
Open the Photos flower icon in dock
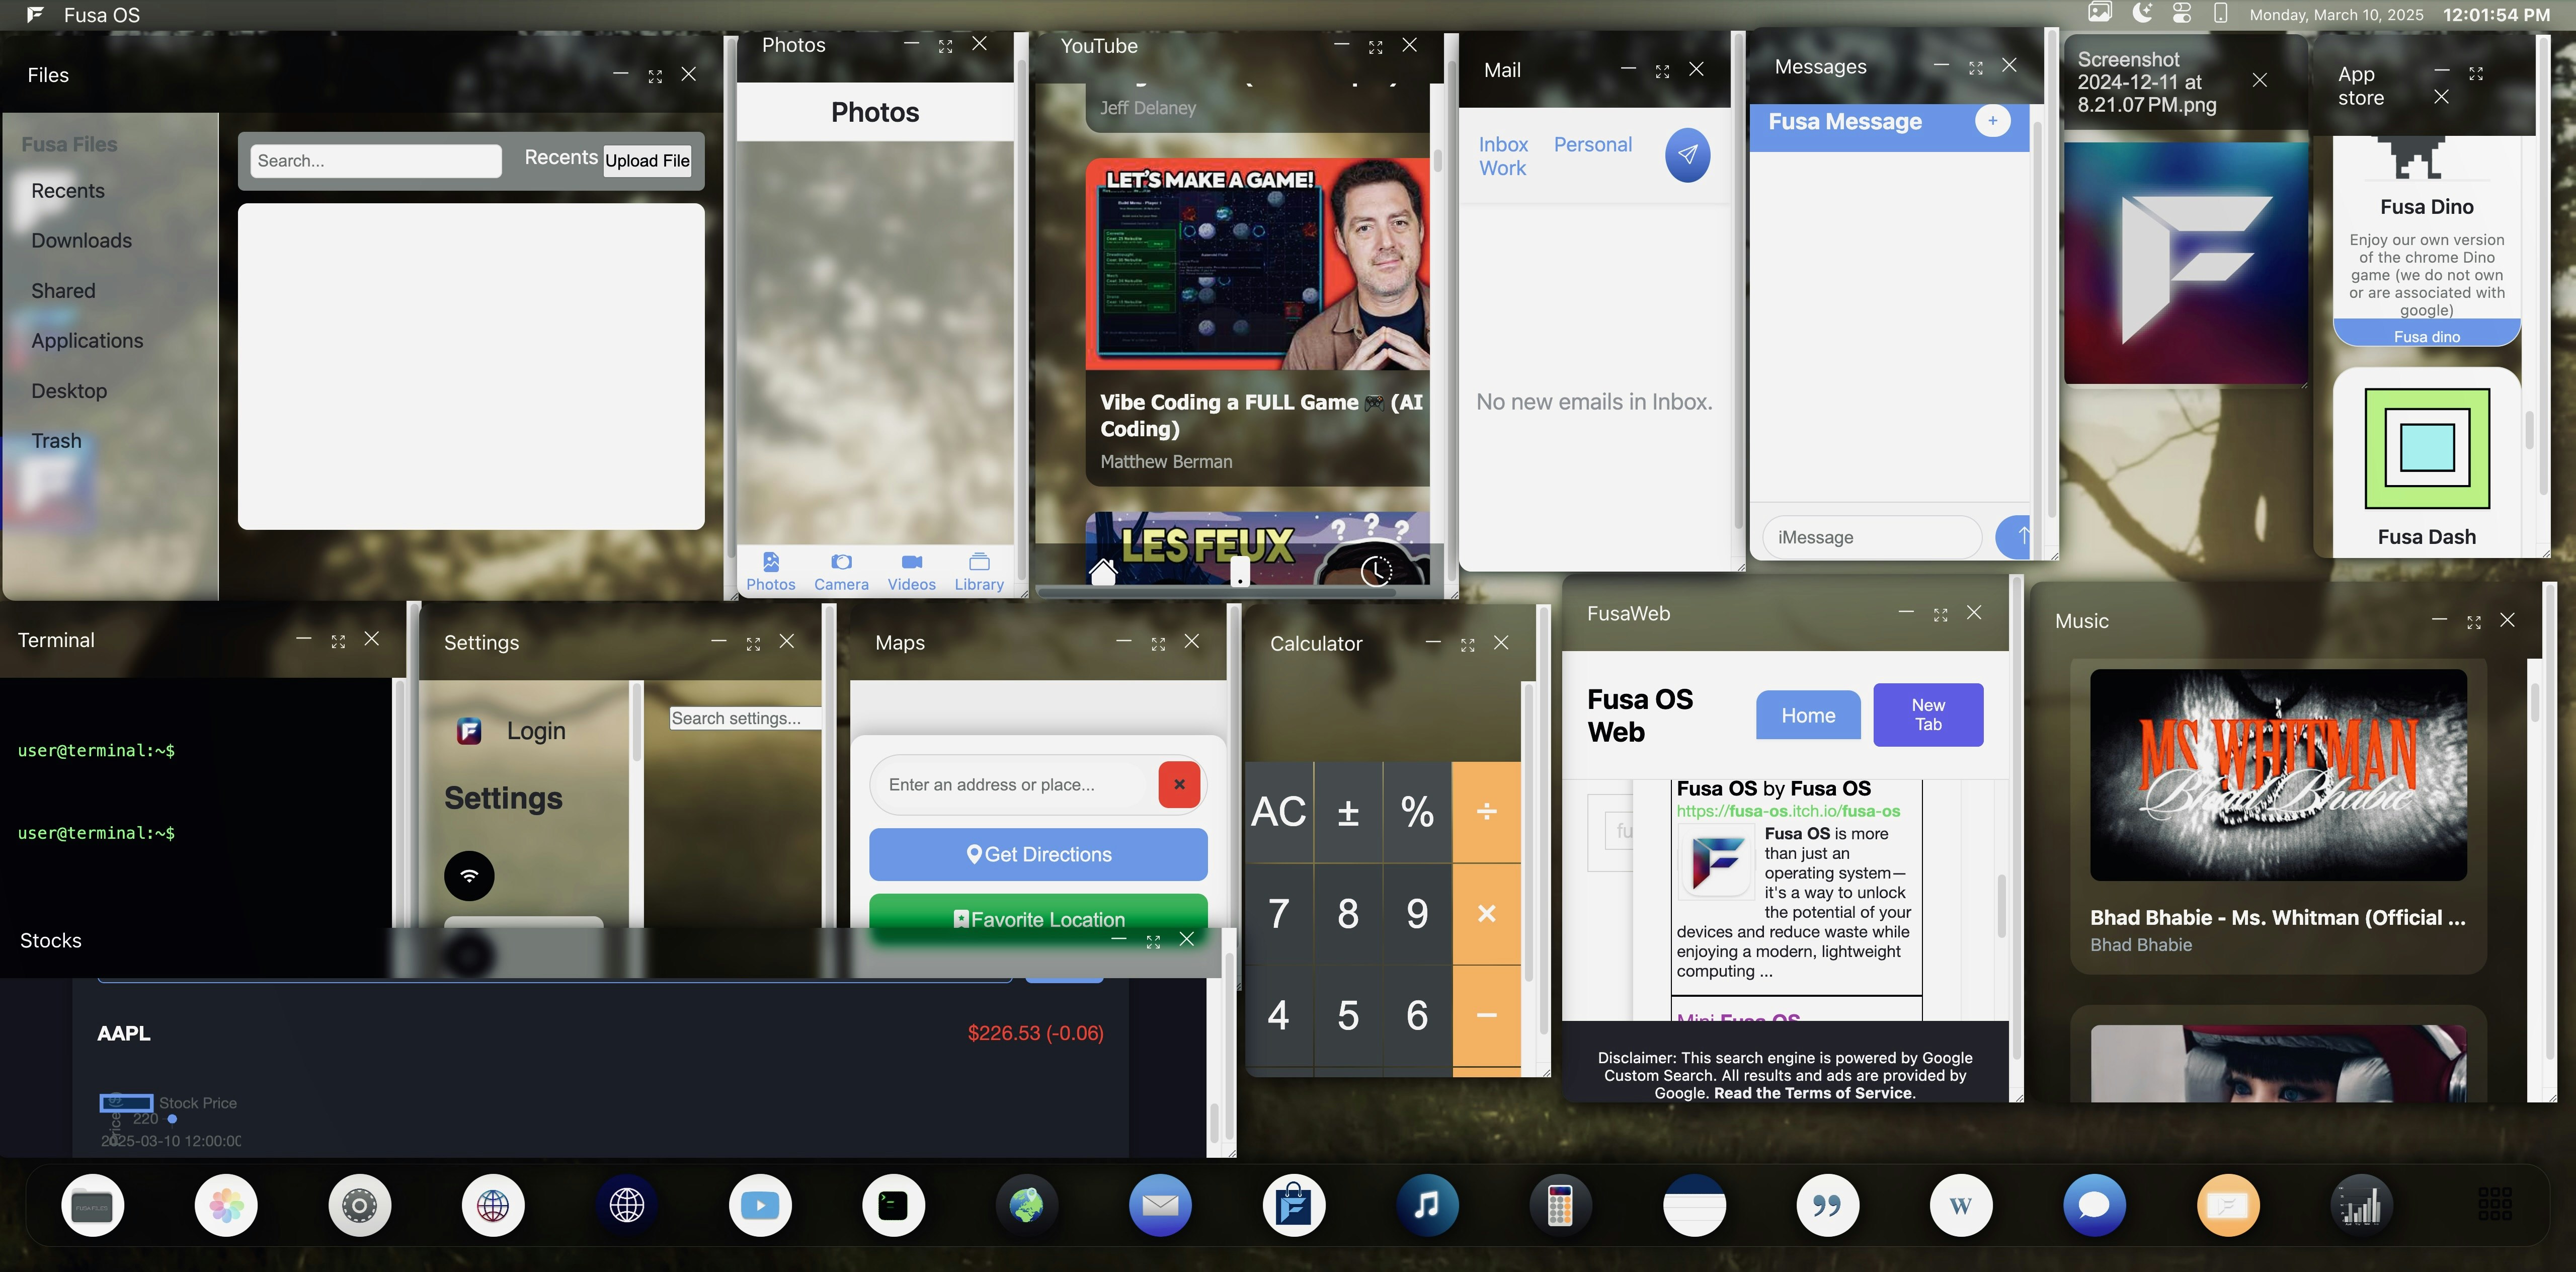click(x=226, y=1205)
